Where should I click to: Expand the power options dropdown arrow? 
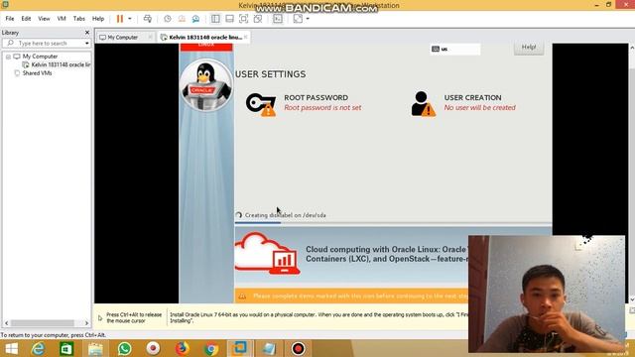click(130, 19)
